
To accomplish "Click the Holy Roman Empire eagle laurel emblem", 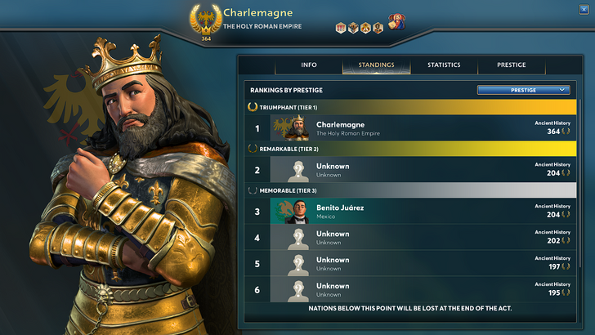I will pyautogui.click(x=206, y=21).
